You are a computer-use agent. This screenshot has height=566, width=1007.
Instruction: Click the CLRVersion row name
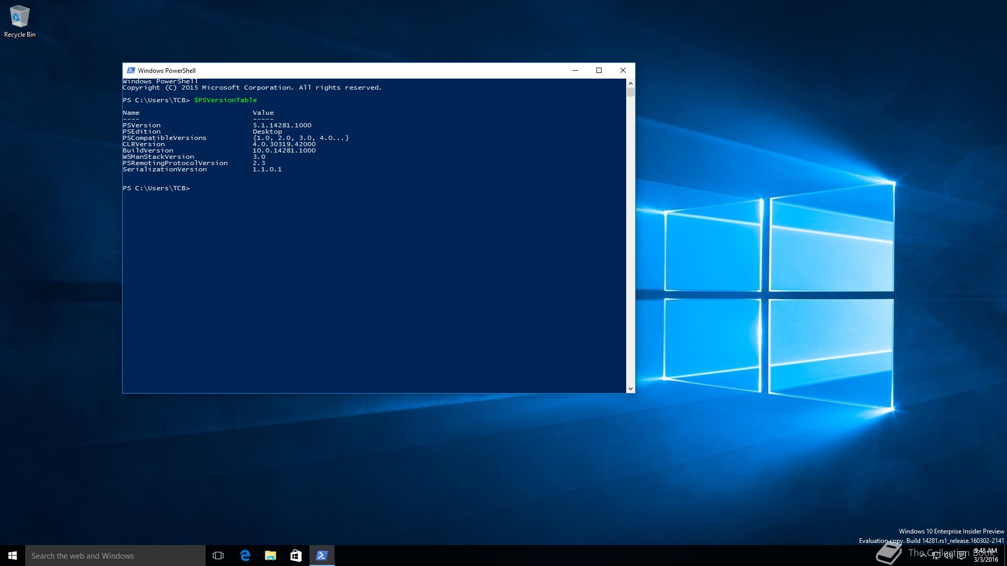click(x=144, y=144)
